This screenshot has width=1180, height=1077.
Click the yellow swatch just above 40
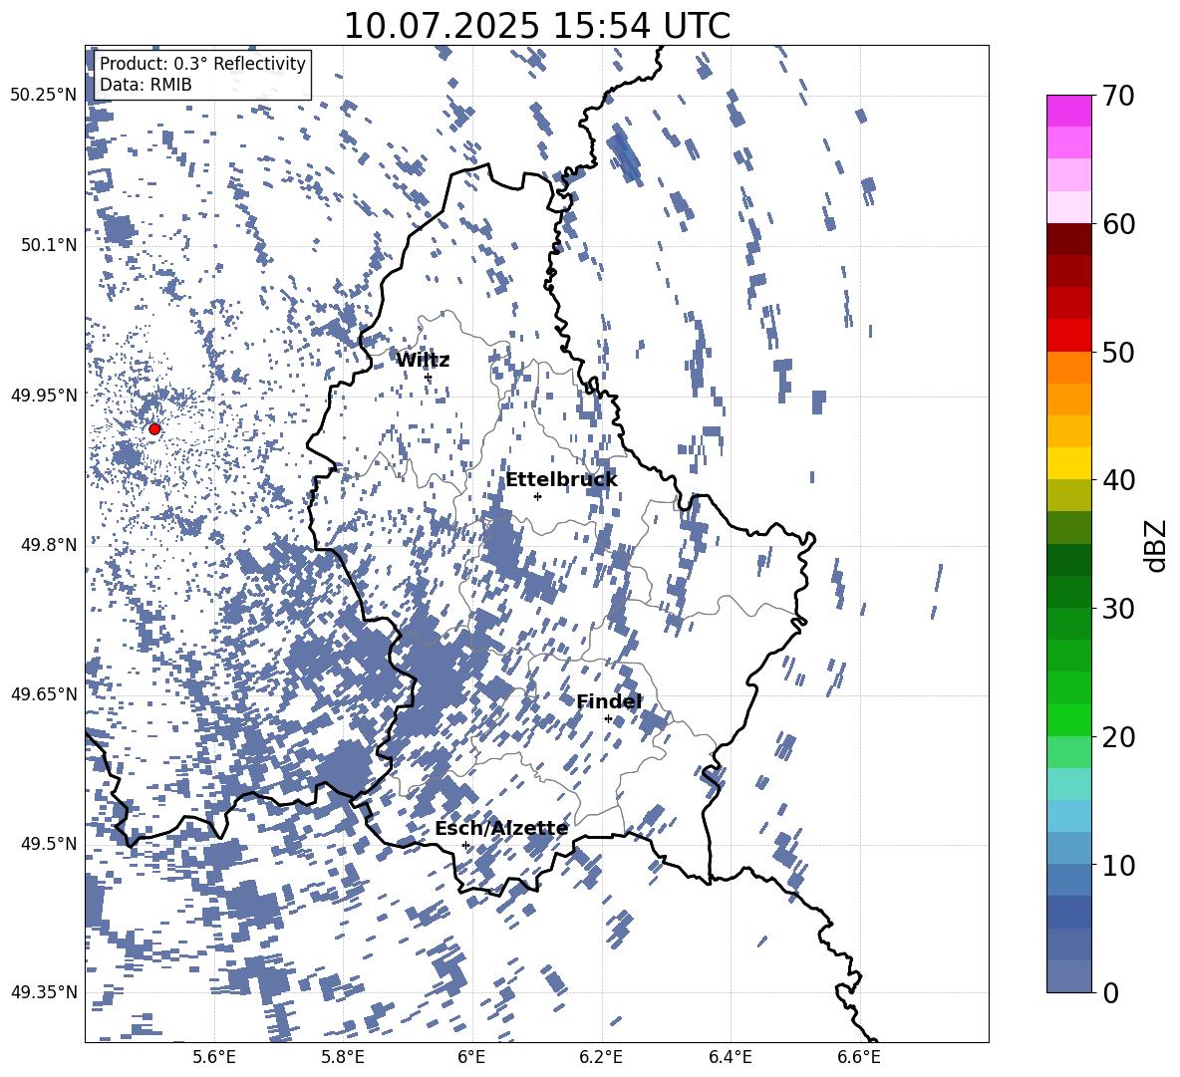tap(1068, 463)
